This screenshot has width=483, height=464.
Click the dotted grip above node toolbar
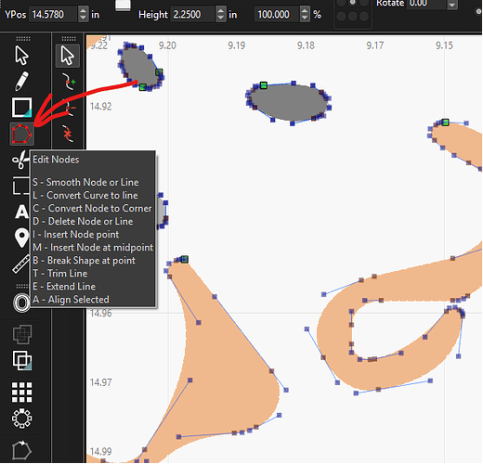tap(69, 39)
